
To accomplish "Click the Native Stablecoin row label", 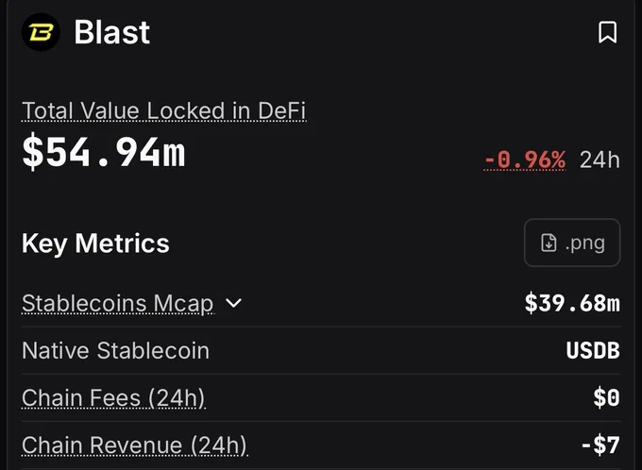I will (x=115, y=351).
